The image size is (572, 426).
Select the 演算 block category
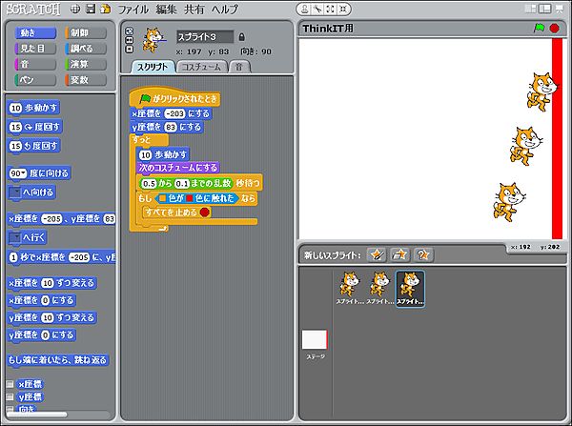[86, 64]
